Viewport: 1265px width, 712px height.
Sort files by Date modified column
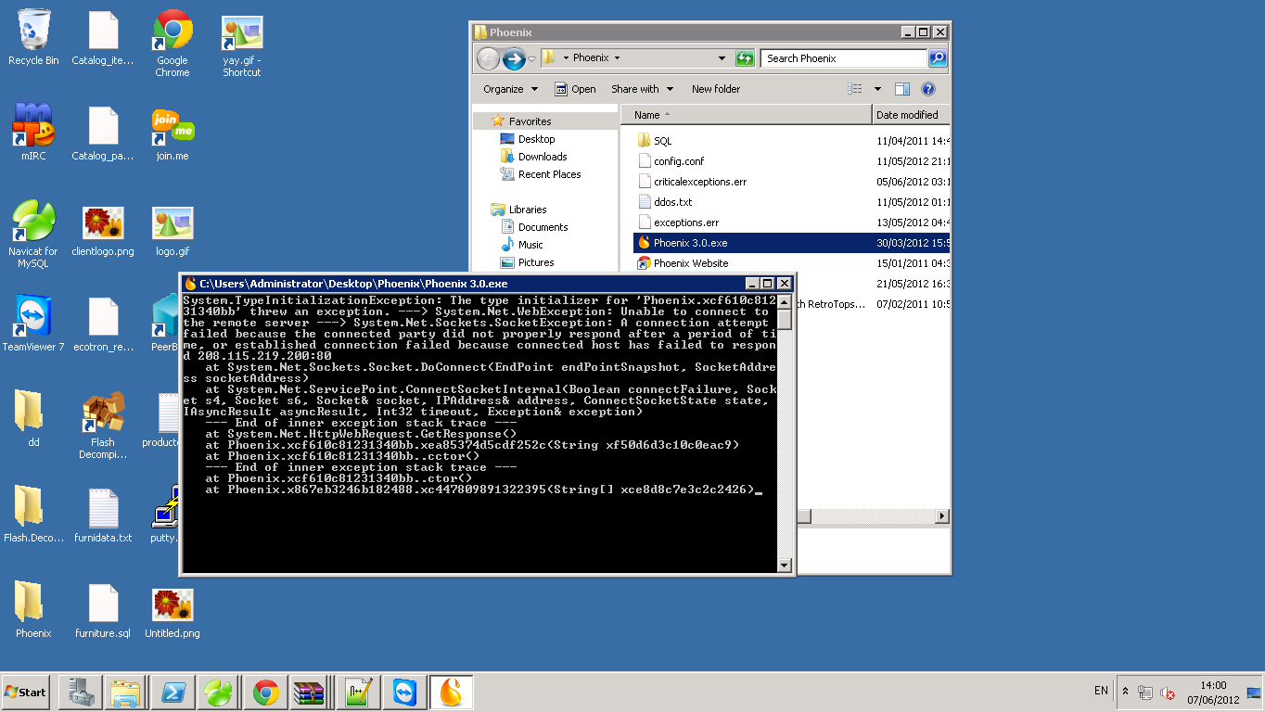[911, 115]
